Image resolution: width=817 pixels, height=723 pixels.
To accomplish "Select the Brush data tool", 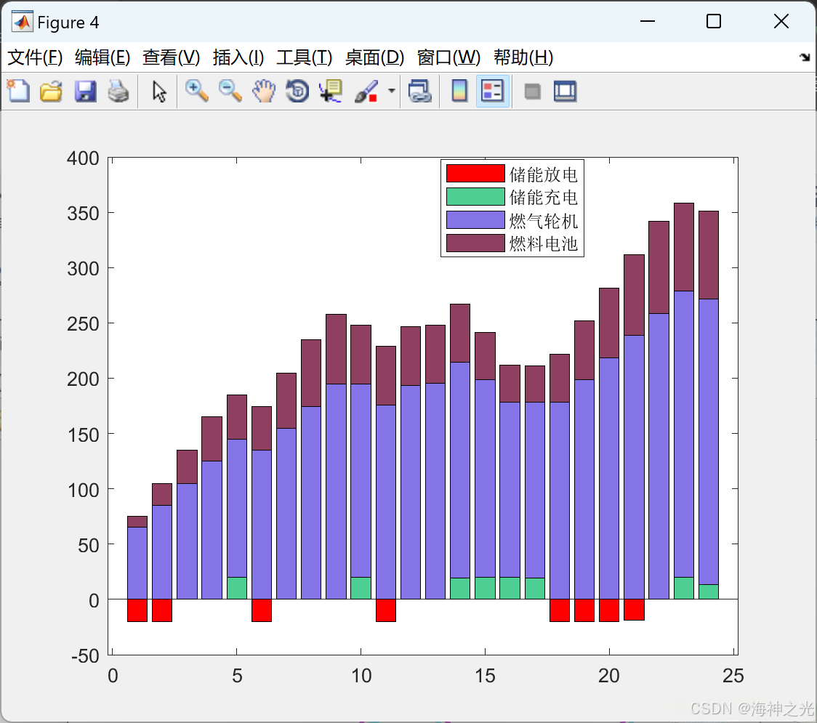I will pos(366,91).
